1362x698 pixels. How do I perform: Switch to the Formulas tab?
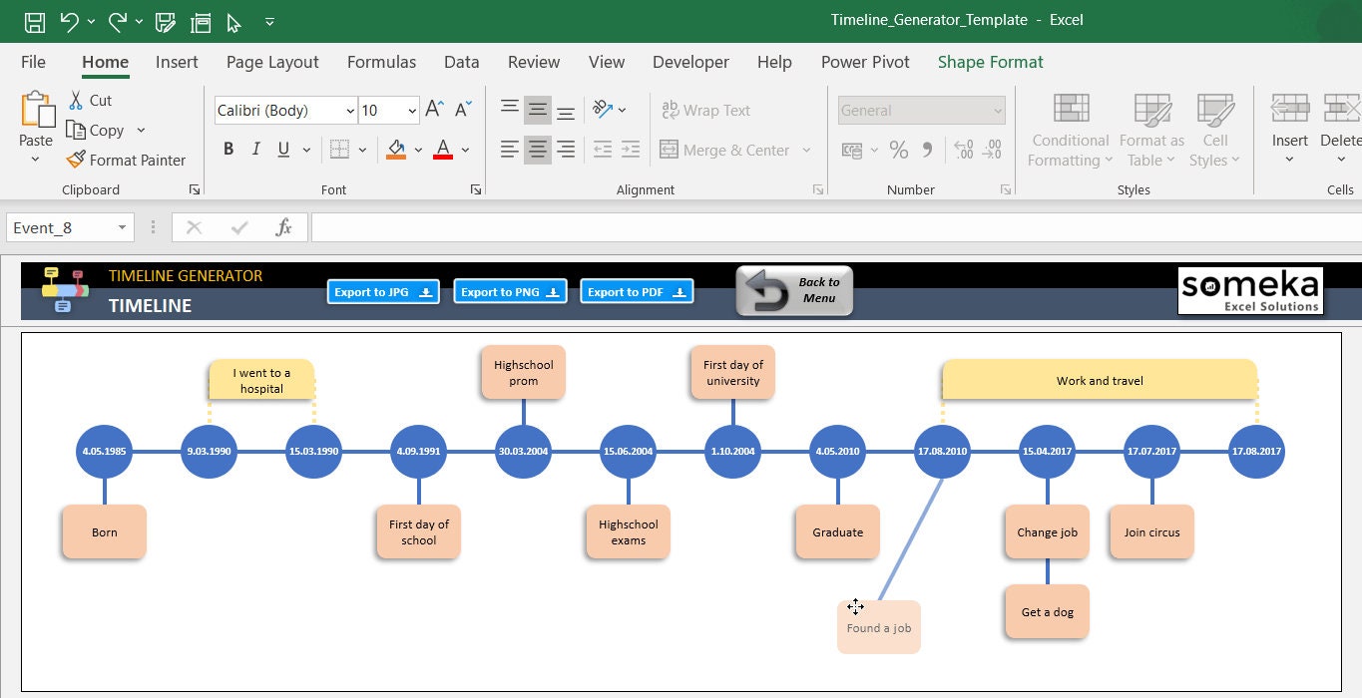[x=381, y=62]
